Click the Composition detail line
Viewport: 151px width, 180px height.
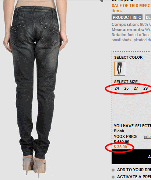coord(131,24)
